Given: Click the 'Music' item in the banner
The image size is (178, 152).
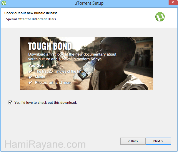Looking at the screenshot, I should 40,77.
